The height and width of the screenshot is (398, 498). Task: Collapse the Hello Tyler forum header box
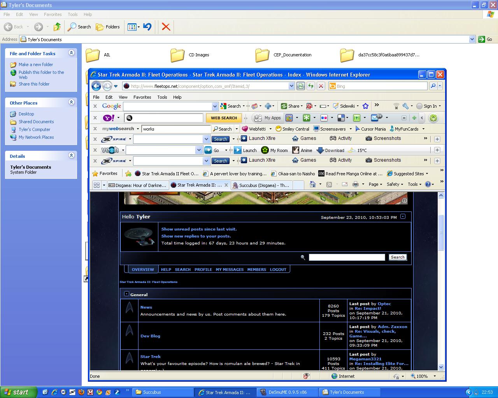(x=403, y=217)
